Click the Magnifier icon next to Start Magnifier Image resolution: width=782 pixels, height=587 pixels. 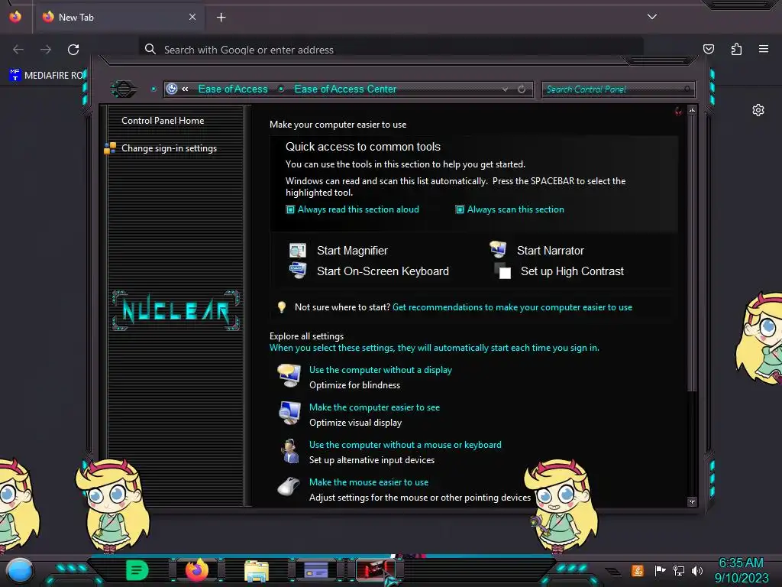[x=298, y=250]
